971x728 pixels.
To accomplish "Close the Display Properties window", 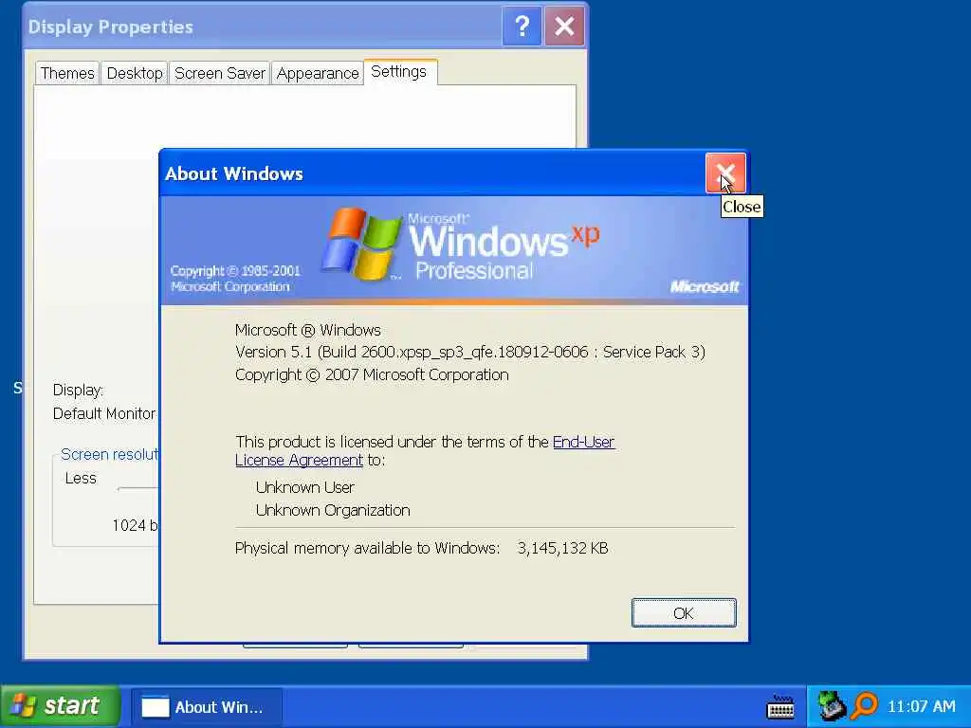I will pyautogui.click(x=564, y=26).
